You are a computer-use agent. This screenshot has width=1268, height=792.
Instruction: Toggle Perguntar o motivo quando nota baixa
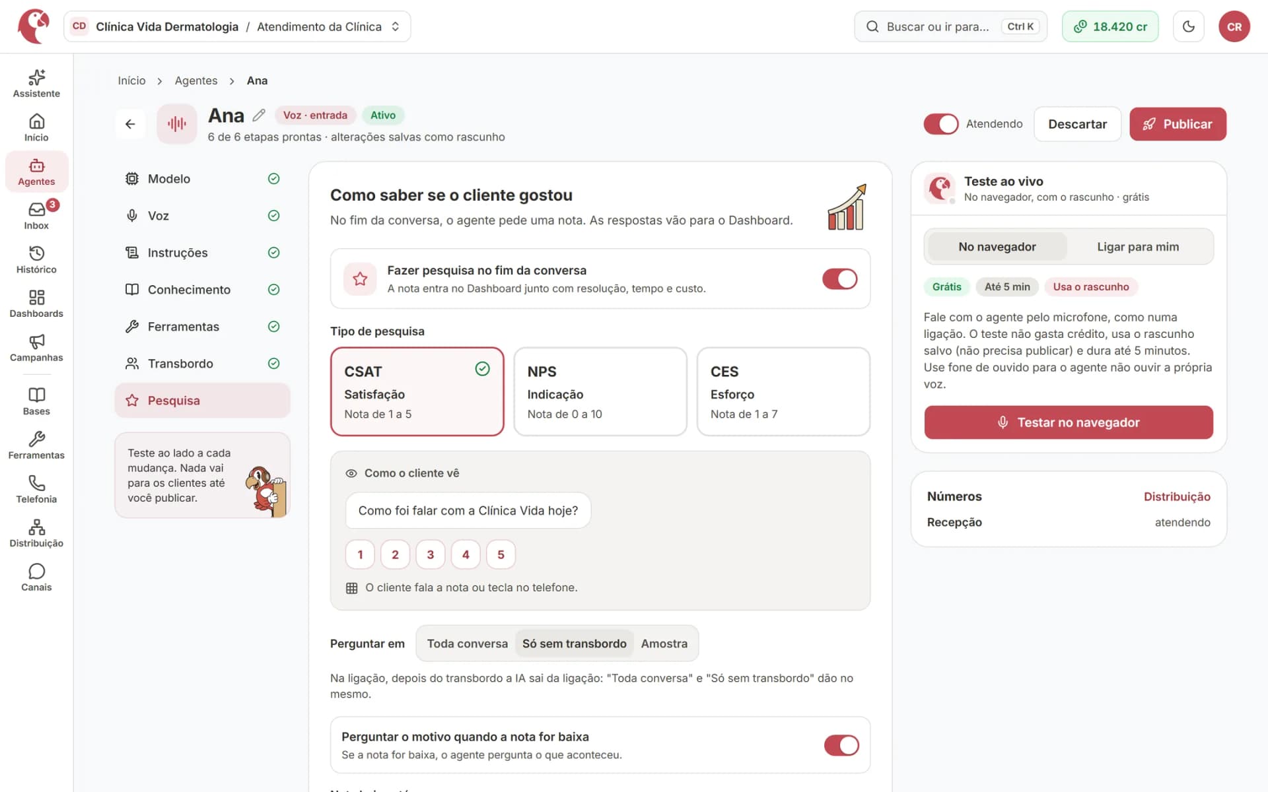(x=841, y=745)
